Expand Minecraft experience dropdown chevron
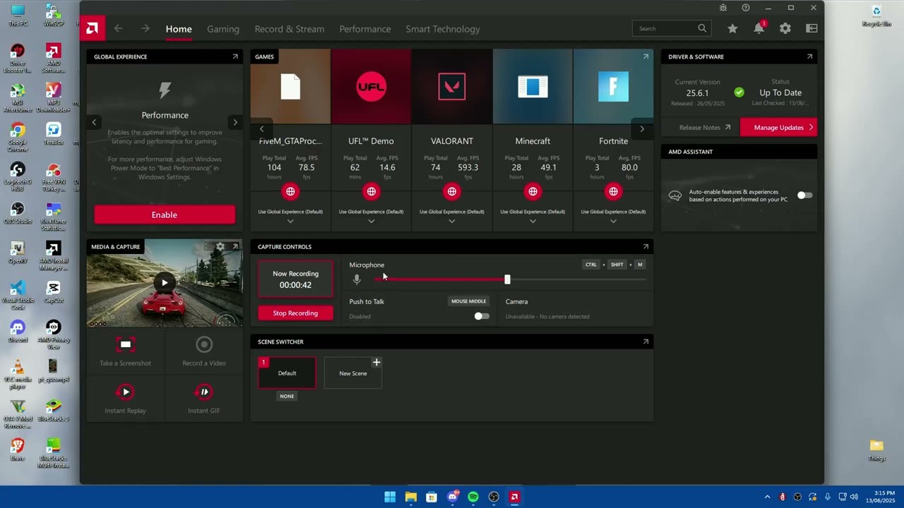904x508 pixels. click(x=533, y=221)
